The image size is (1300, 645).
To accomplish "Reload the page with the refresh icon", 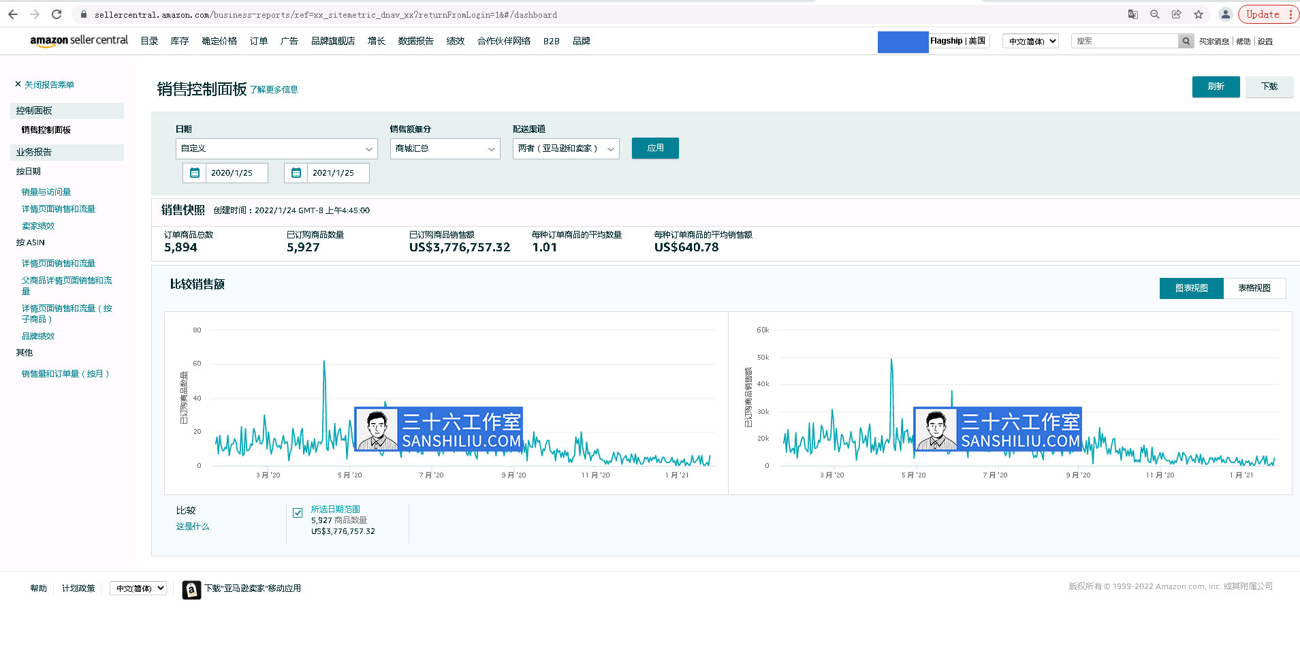I will click(x=57, y=14).
